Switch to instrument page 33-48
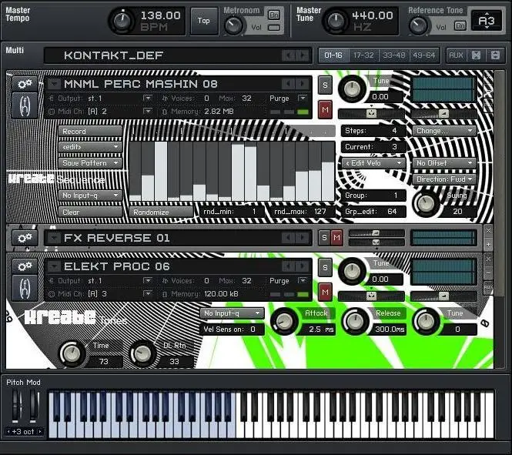 (393, 55)
